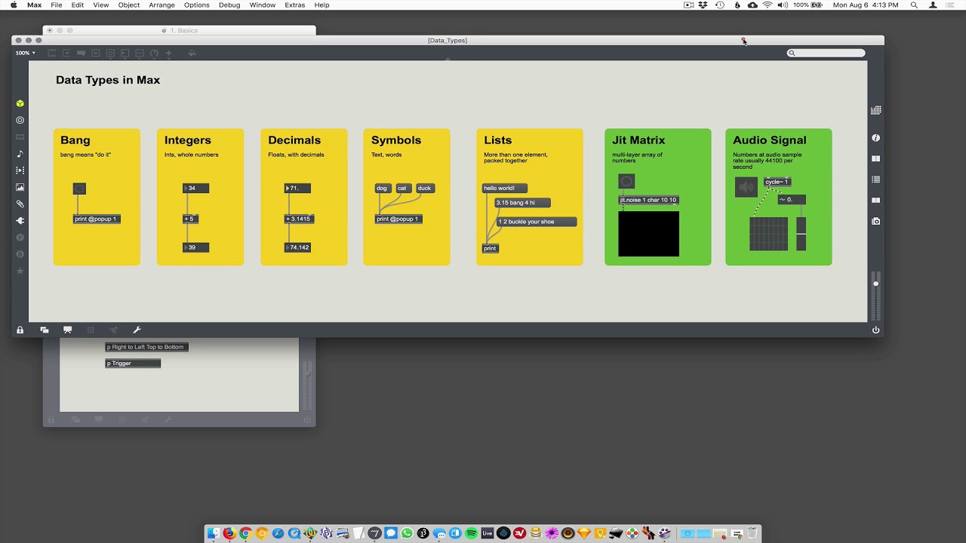The width and height of the screenshot is (966, 543).
Task: Open the 100% zoom dropdown
Action: pyautogui.click(x=25, y=53)
